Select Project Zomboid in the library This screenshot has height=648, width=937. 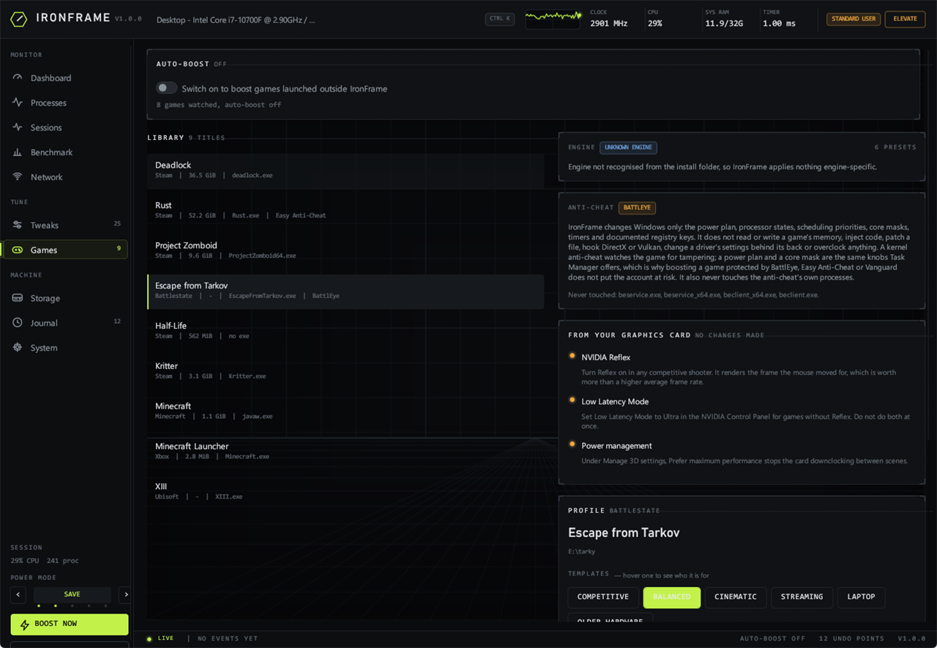[x=346, y=250]
